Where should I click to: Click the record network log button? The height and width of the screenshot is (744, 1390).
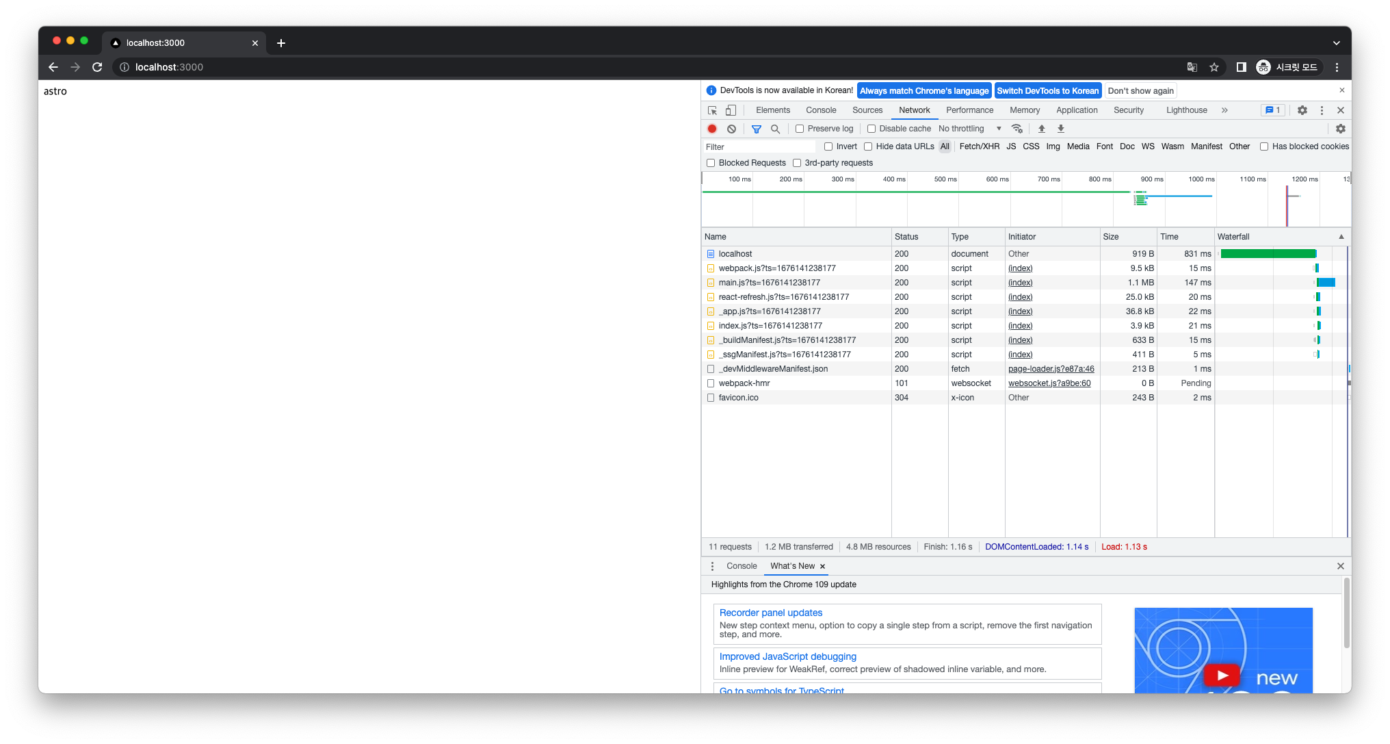click(712, 129)
